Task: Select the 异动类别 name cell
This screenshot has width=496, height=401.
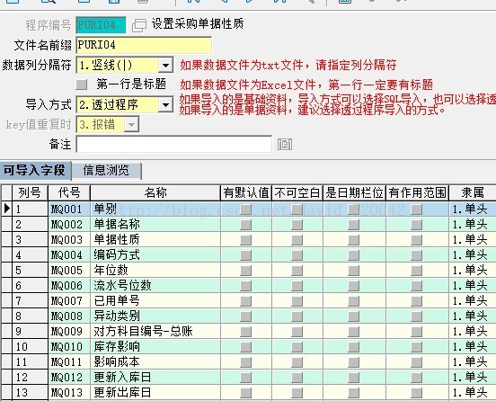Action: coord(155,316)
